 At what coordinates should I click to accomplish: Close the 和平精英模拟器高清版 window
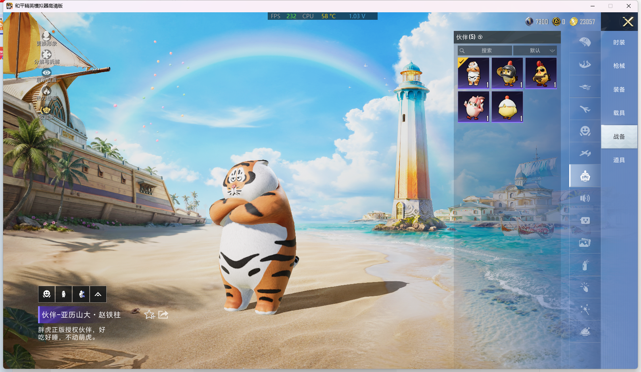(x=629, y=6)
